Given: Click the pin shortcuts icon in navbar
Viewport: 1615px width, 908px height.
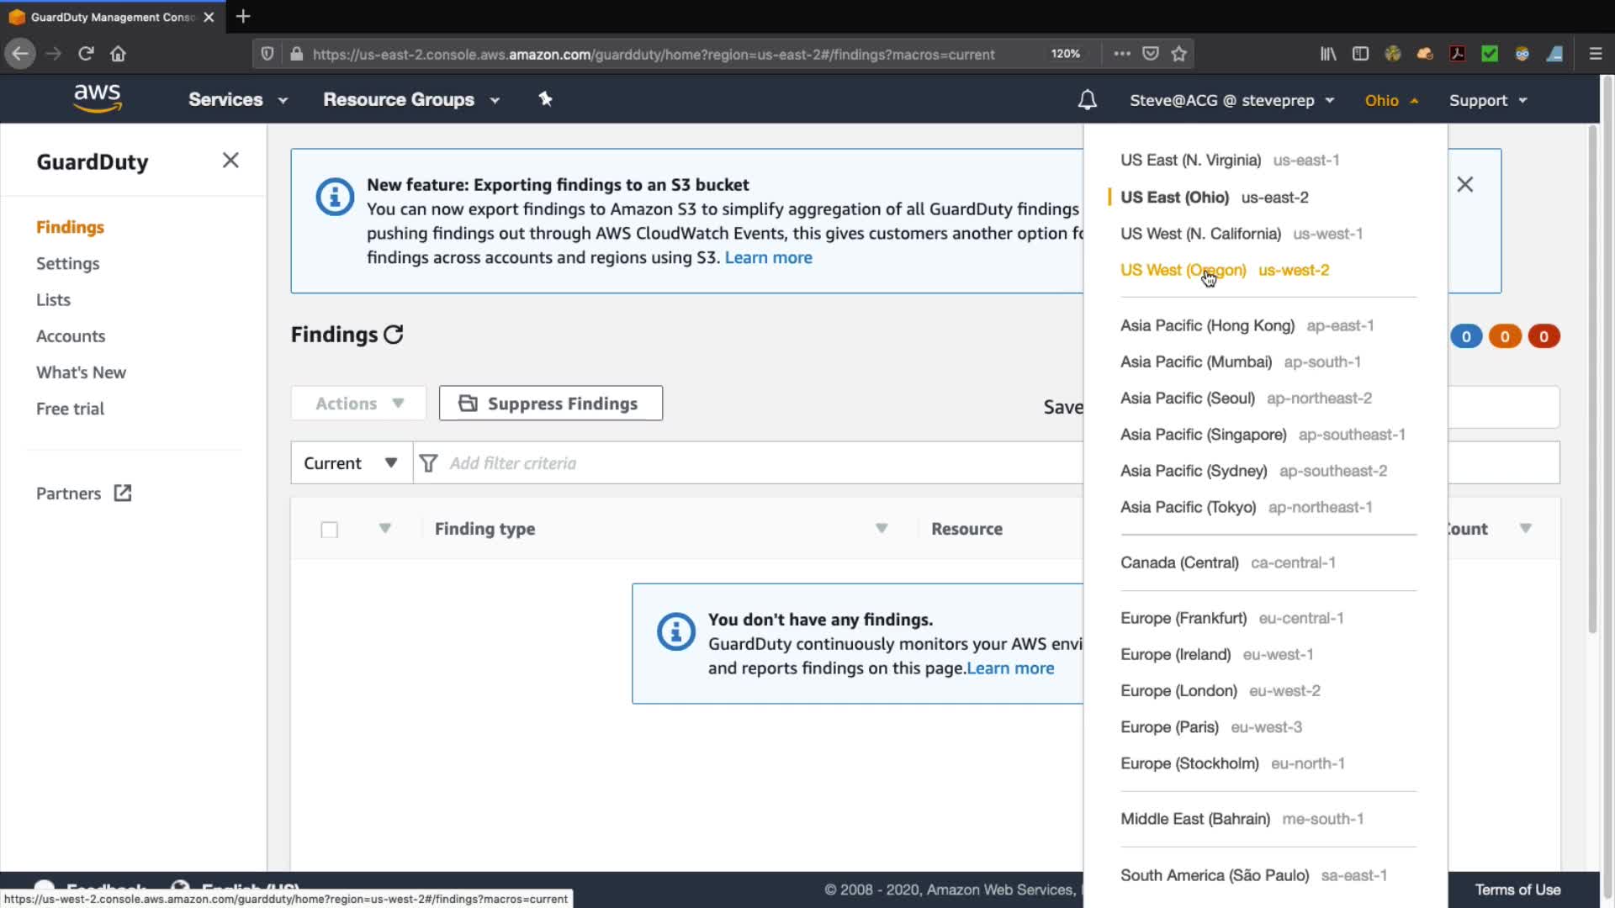Looking at the screenshot, I should click(x=545, y=99).
